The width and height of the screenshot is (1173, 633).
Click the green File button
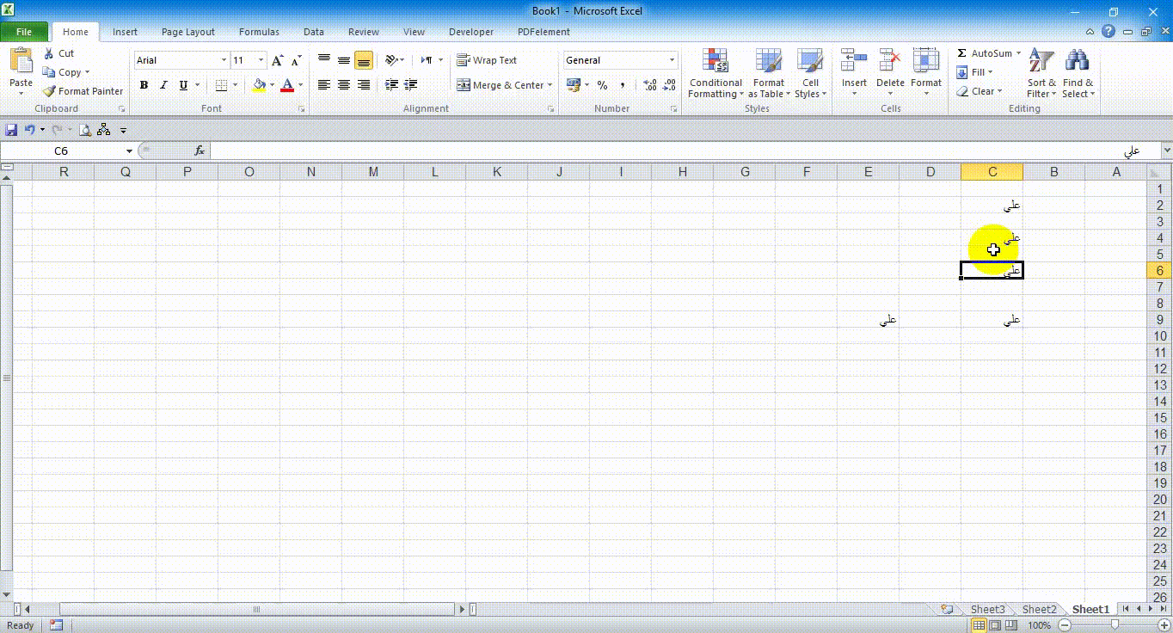[x=24, y=32]
